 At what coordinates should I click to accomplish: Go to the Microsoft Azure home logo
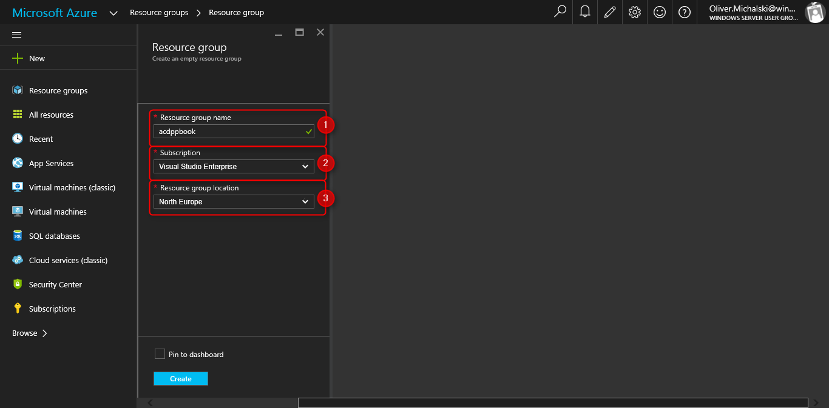pos(55,13)
